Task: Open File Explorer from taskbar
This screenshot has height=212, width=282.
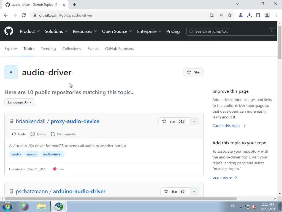Action: tap(42, 206)
